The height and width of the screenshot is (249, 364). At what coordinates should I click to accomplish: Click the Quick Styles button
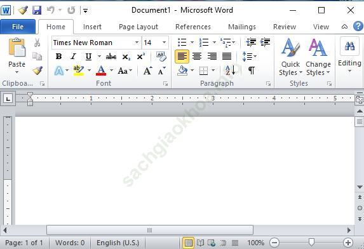[x=291, y=57]
